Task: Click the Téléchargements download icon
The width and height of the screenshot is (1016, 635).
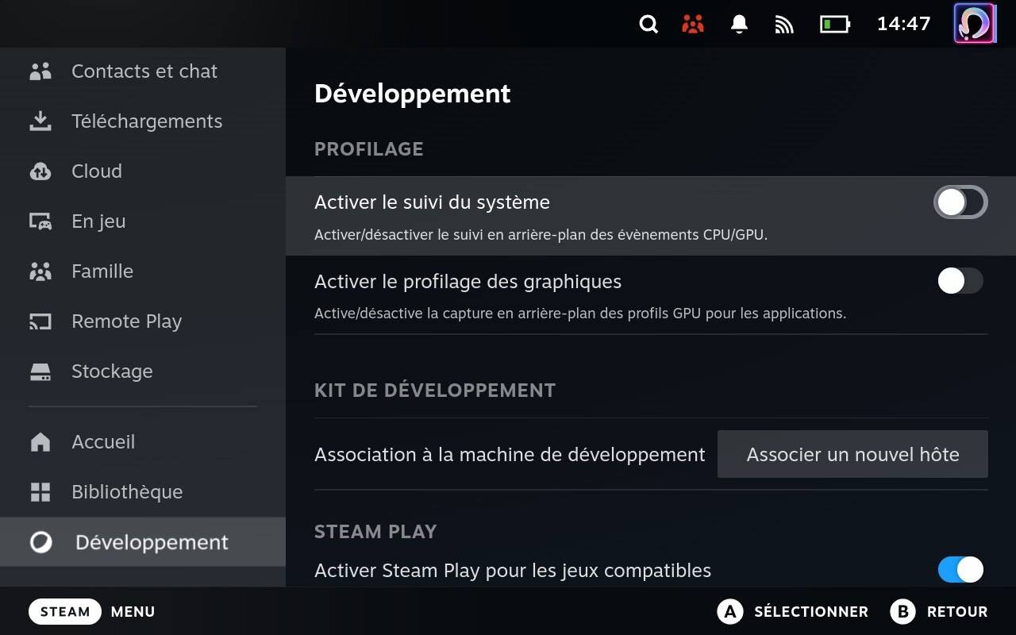Action: click(x=40, y=121)
